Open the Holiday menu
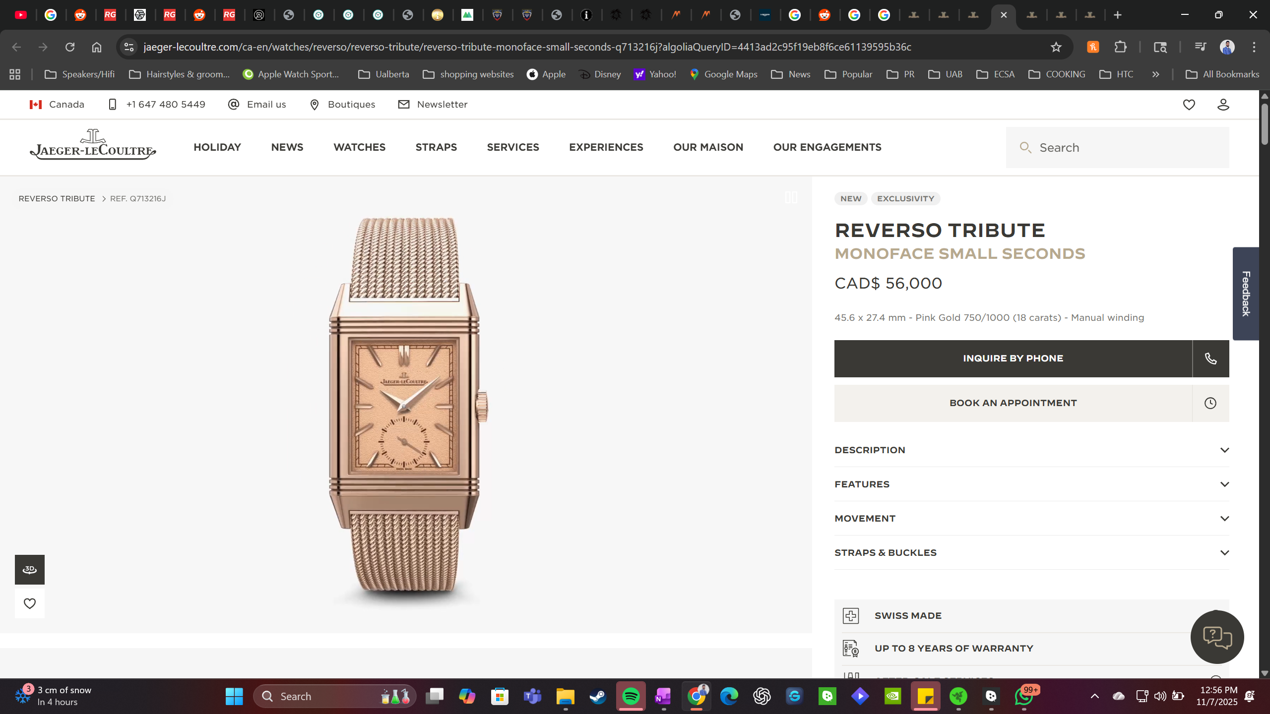This screenshot has height=714, width=1270. (x=217, y=147)
